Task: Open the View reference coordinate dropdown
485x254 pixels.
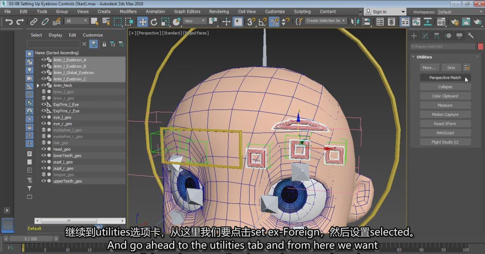Action: click(x=195, y=21)
